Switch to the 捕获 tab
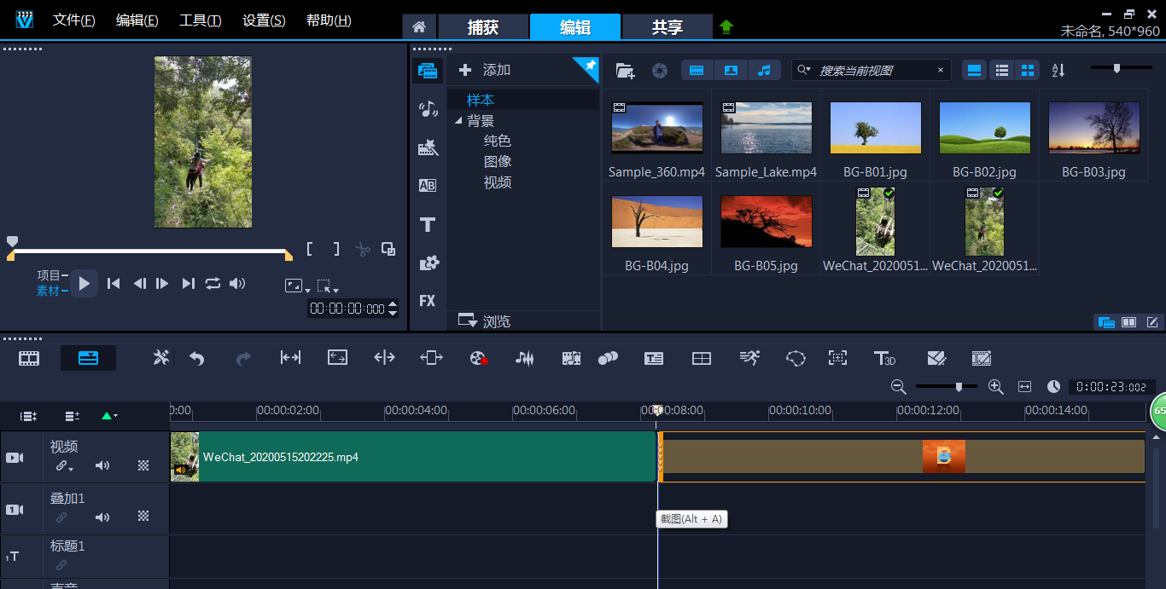 pyautogui.click(x=483, y=27)
